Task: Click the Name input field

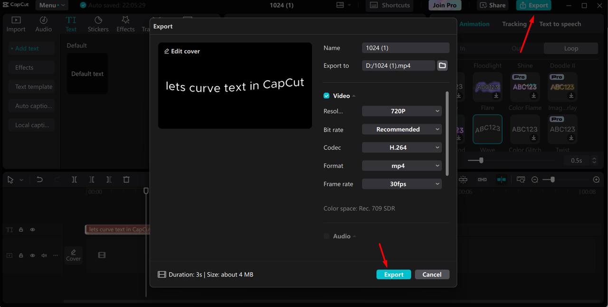Action: coord(406,48)
